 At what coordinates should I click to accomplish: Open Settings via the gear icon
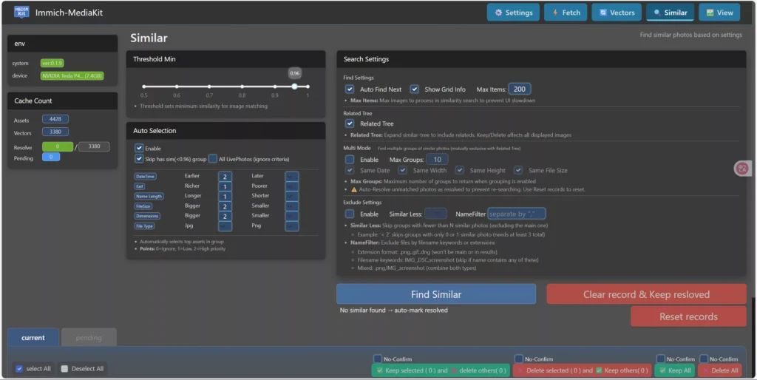point(499,13)
